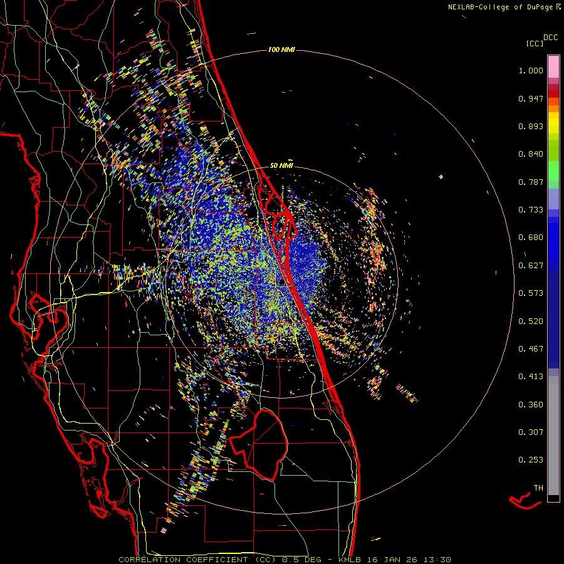Select the 0.787 scale value

[531, 182]
